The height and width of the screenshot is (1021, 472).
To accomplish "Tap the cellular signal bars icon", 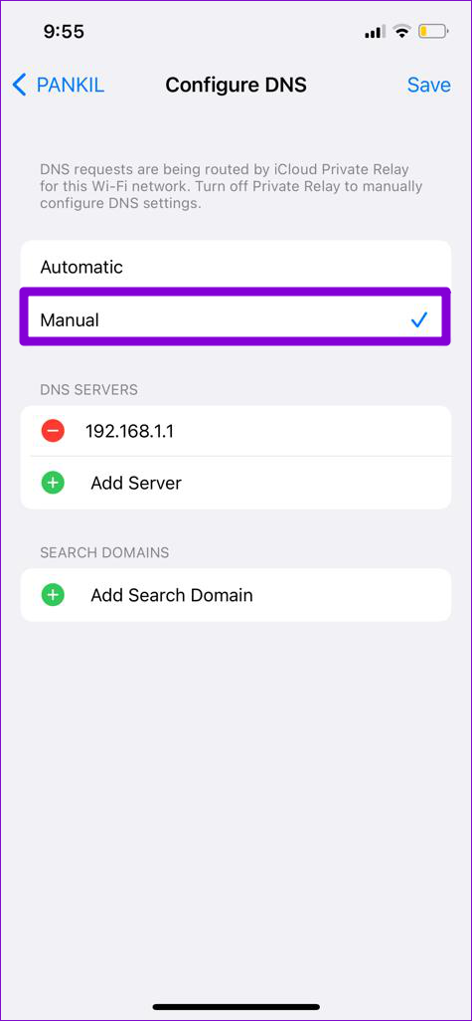I will coord(376,32).
